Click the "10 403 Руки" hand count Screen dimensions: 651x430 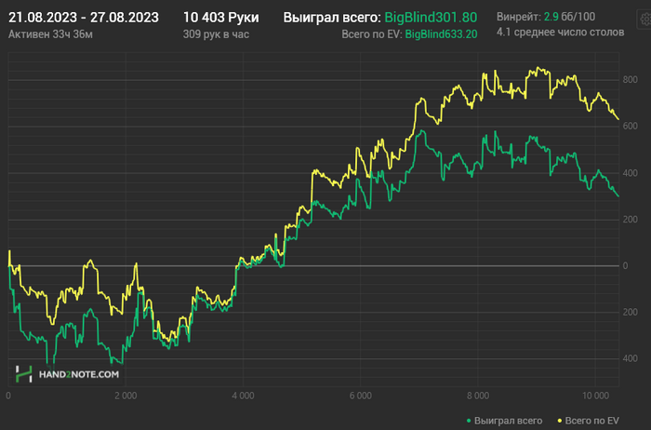(221, 18)
